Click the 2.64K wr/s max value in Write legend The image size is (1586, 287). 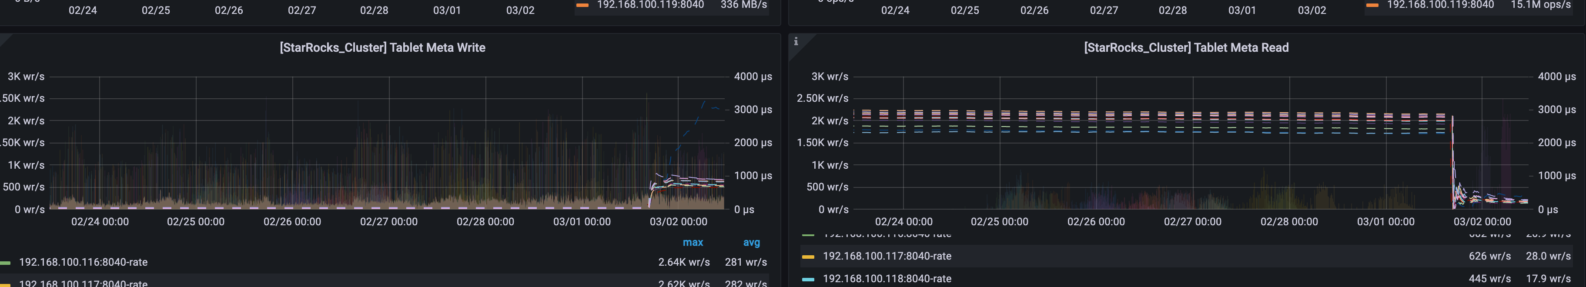click(683, 262)
